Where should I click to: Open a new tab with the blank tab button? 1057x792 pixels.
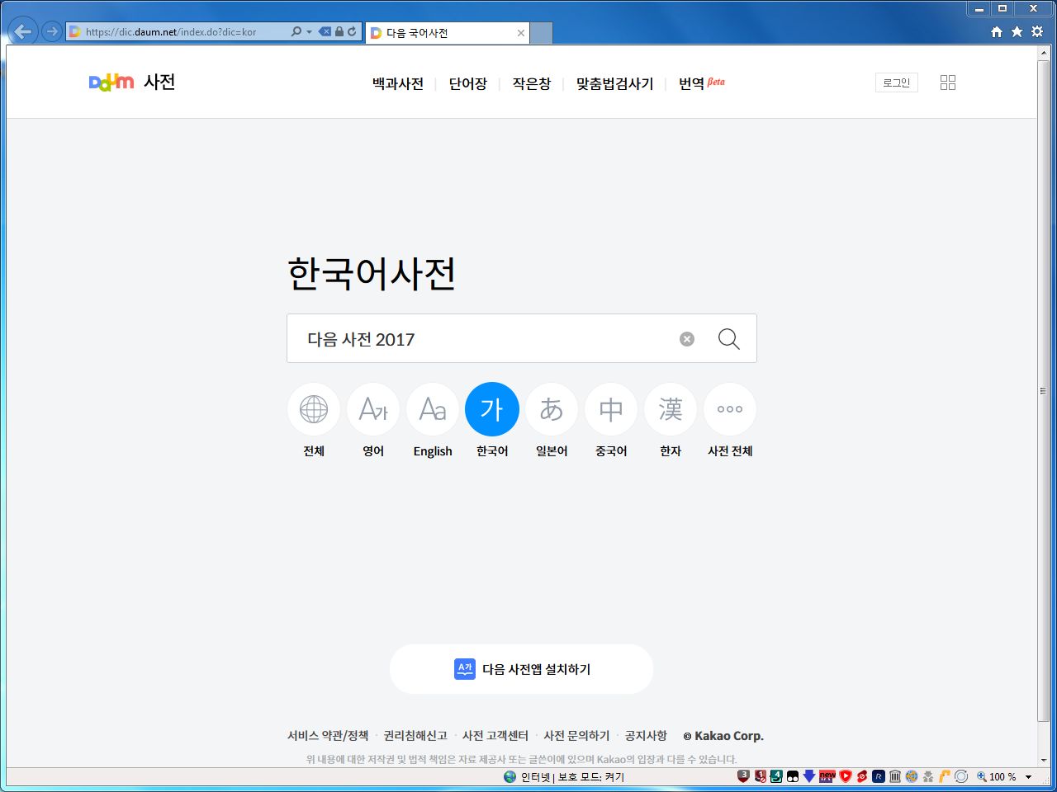click(541, 33)
